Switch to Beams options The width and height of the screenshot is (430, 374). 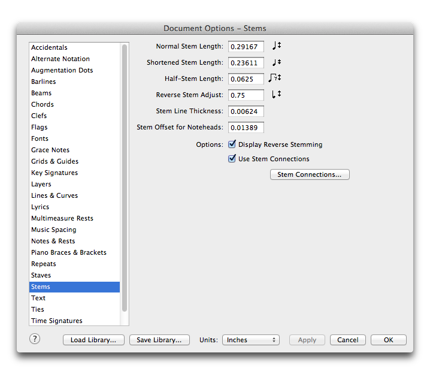tap(74, 93)
